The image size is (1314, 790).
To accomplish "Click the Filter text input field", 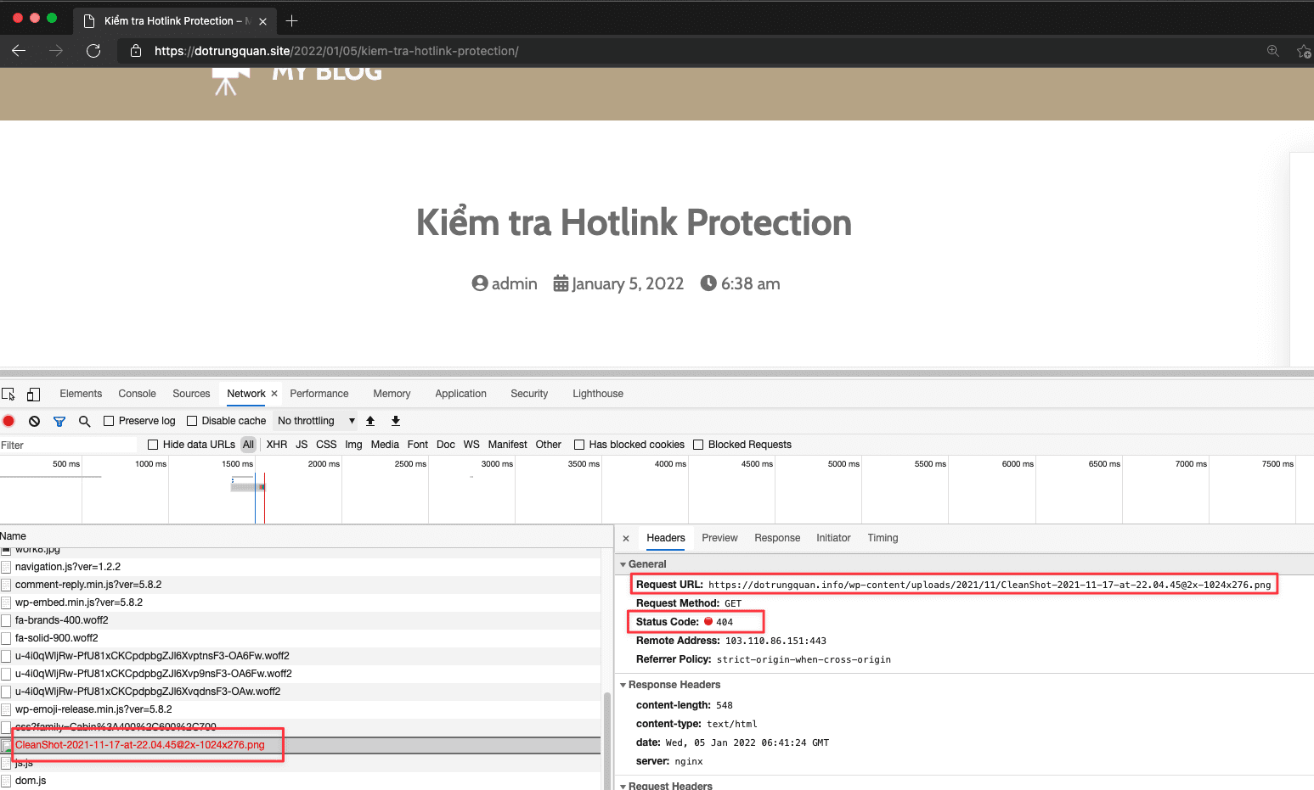I will [68, 445].
